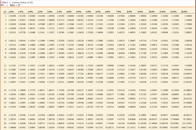Click the cell containing 1.46410
This screenshot has height=130, width=196.
click(x=154, y=28)
